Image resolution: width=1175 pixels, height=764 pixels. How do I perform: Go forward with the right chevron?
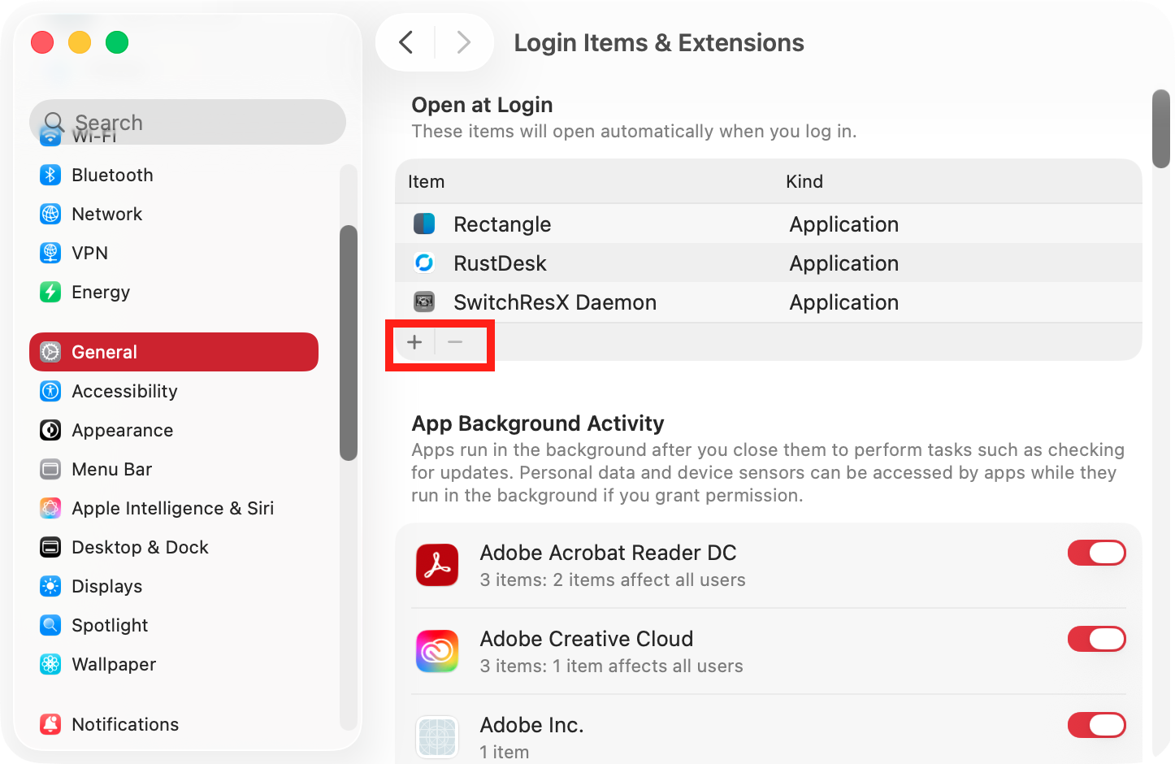463,42
